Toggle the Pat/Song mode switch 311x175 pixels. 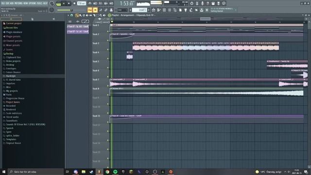pos(58,3)
